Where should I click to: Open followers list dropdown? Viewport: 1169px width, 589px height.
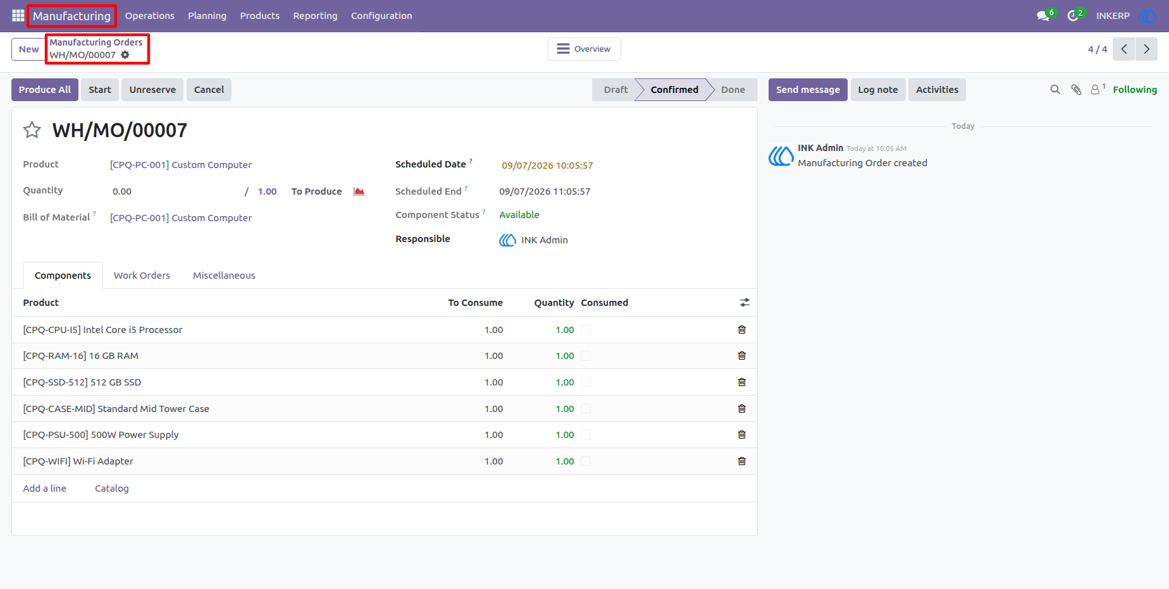[1098, 90]
